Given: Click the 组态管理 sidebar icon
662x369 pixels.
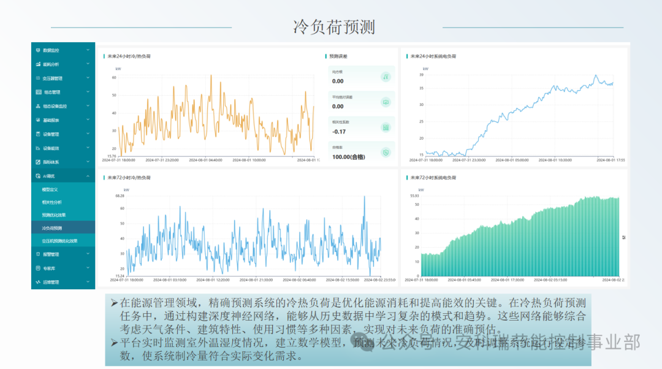Looking at the screenshot, I should (x=39, y=91).
